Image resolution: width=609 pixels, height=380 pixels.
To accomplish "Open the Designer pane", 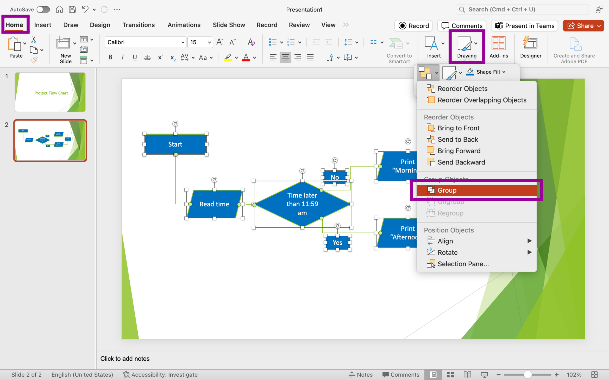I will pyautogui.click(x=530, y=47).
